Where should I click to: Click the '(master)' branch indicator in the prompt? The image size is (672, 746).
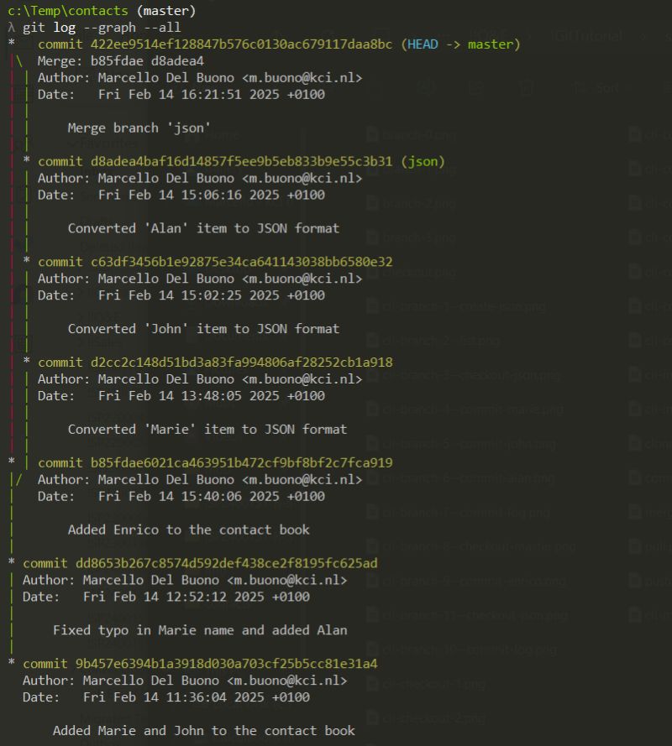[166, 10]
